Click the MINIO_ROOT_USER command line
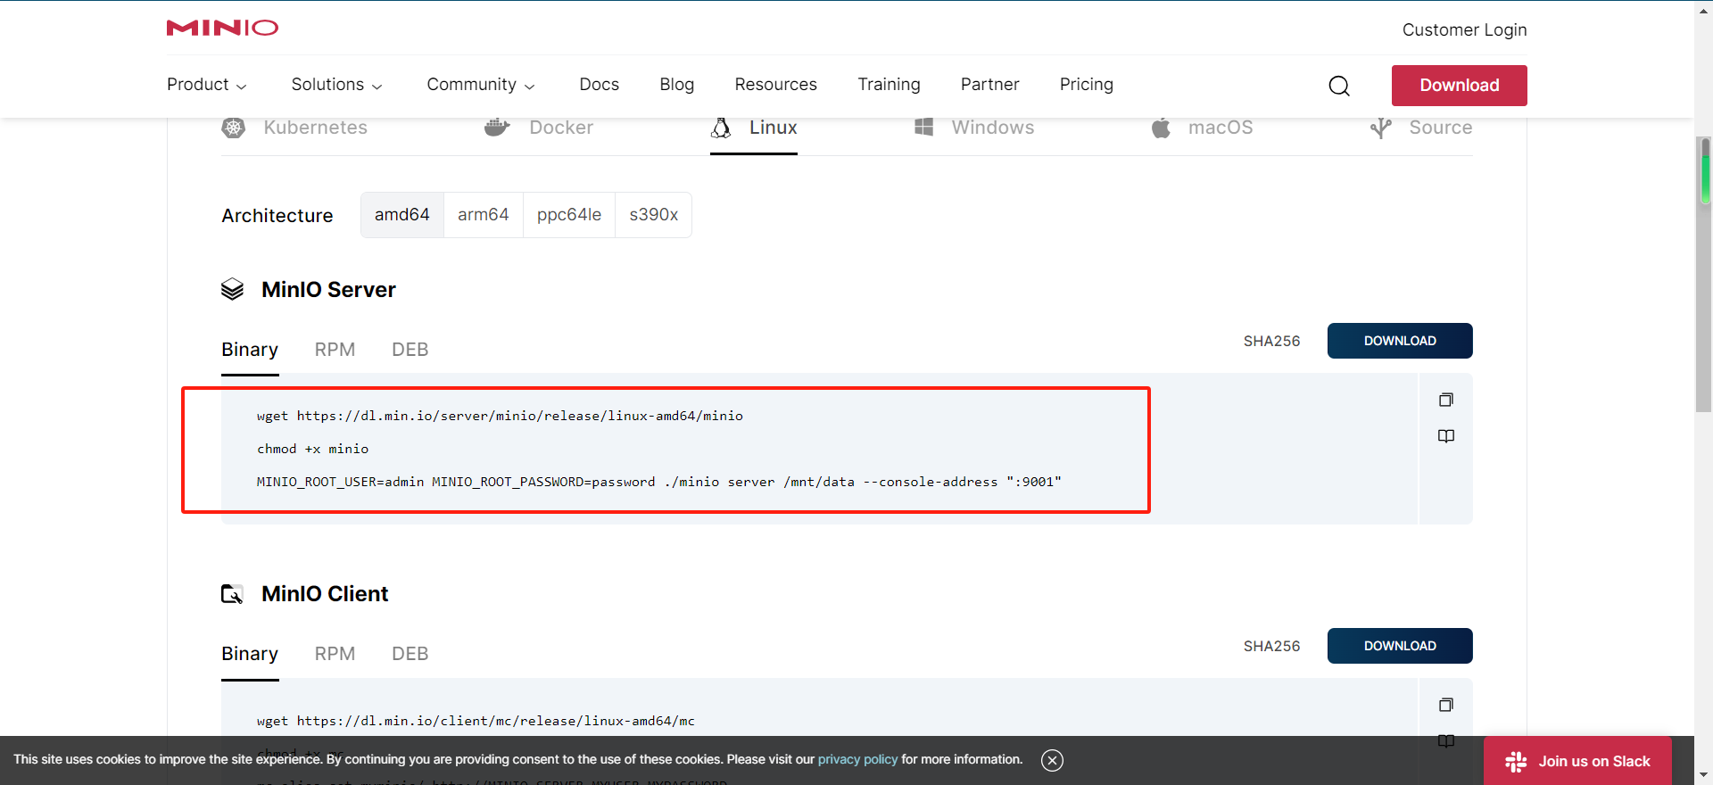Screen dimensions: 1713x785 click(x=658, y=482)
